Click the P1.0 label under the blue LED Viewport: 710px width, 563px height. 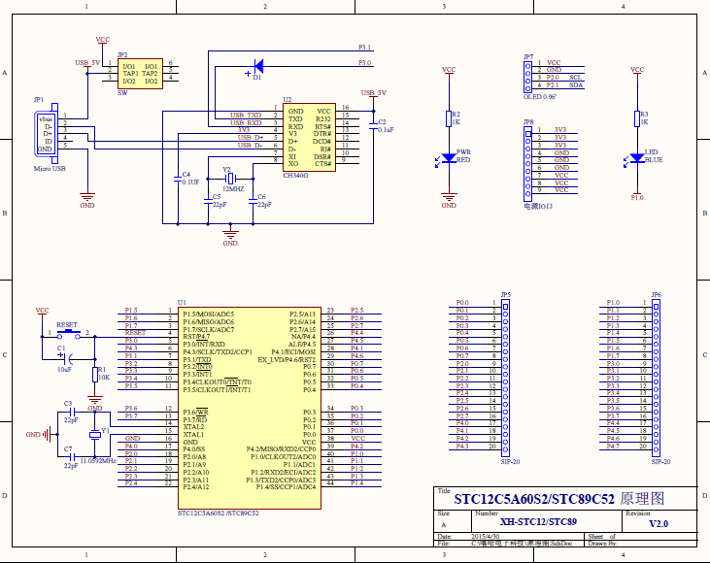tap(637, 198)
